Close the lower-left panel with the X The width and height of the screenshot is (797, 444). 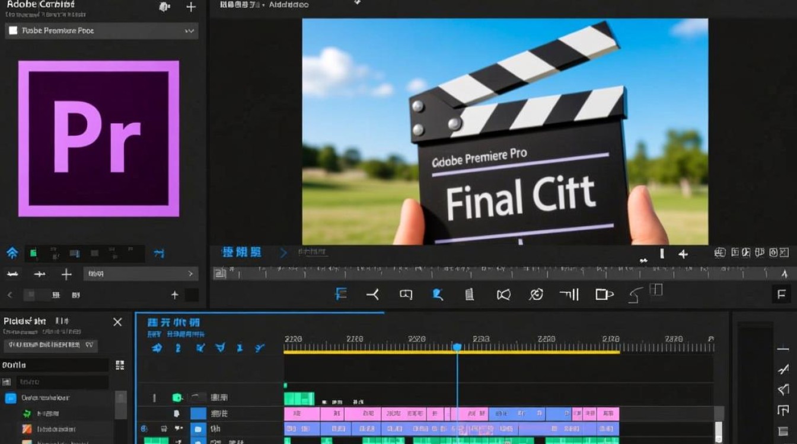tap(117, 322)
